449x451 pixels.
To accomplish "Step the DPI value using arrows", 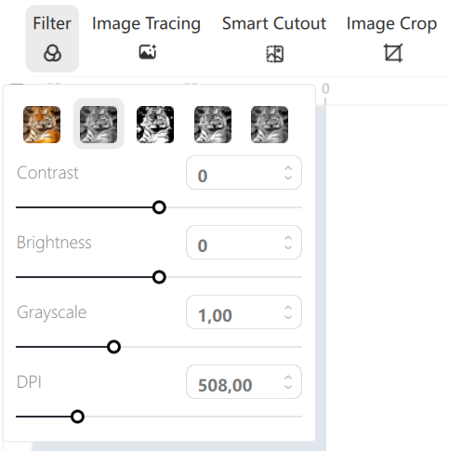I will [288, 382].
